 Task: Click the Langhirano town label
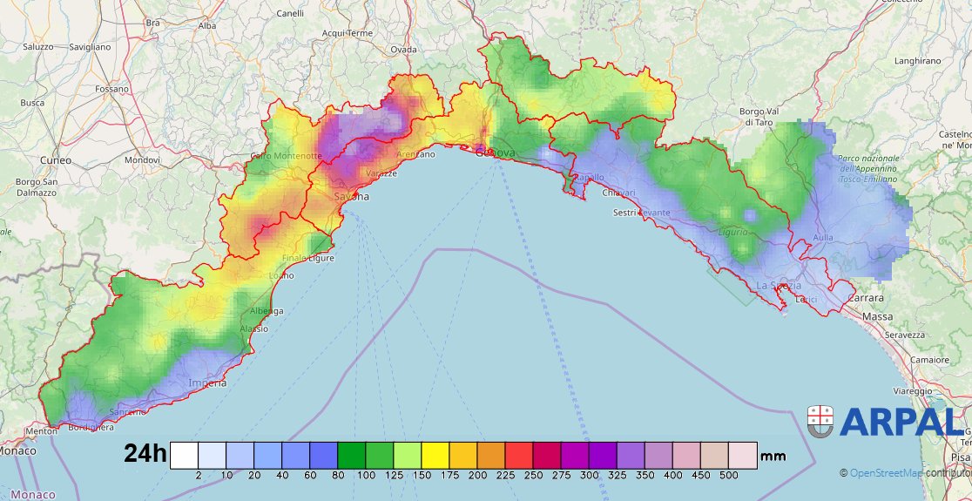coord(917,61)
